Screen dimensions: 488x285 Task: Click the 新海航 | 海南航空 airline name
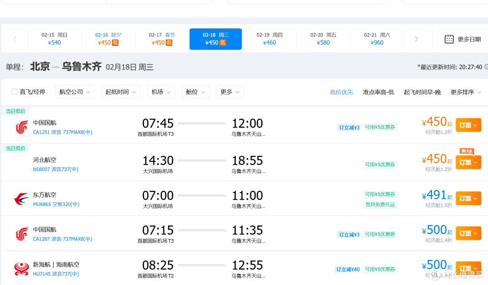[56, 265]
